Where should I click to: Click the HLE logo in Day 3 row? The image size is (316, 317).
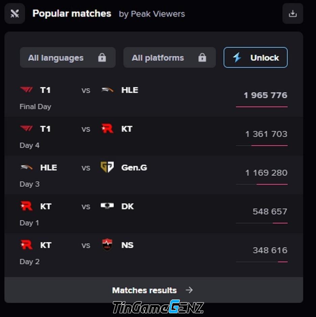[26, 167]
